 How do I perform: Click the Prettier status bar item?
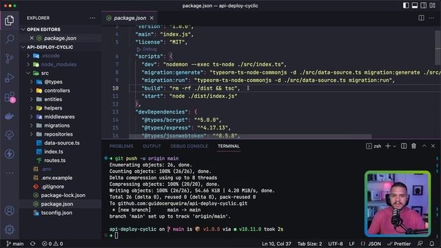(x=399, y=244)
